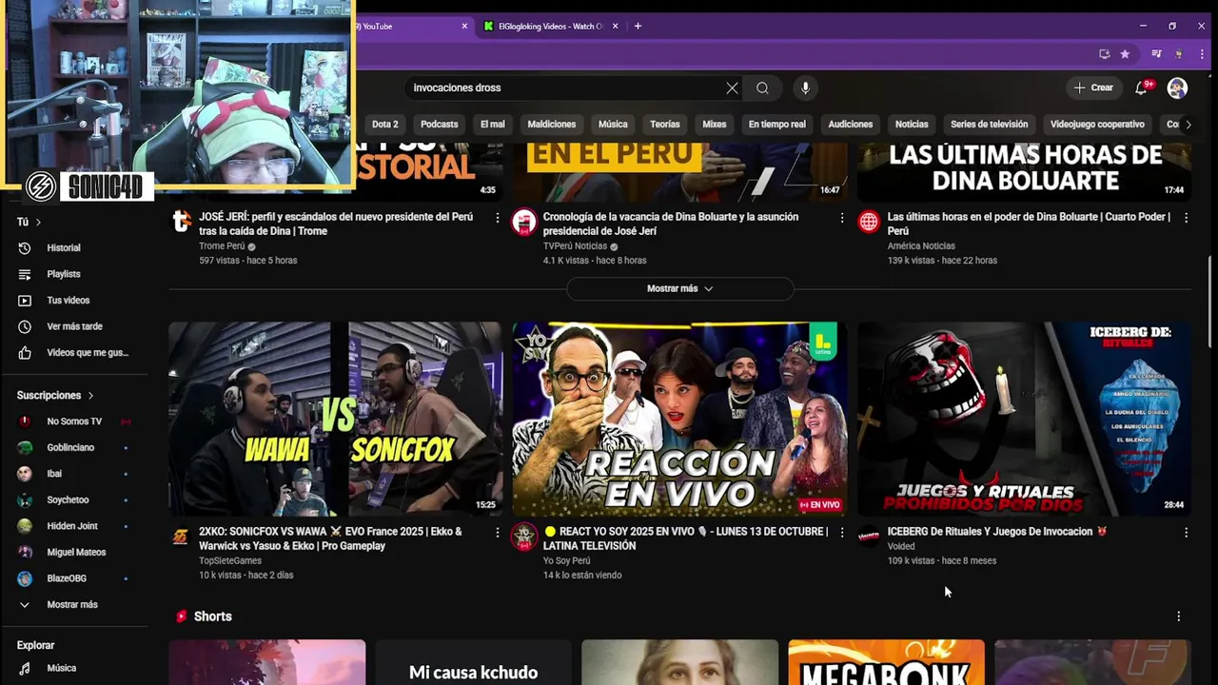Screen dimensions: 1218x685
Task: Select the Series de televisión chip
Action: [990, 124]
